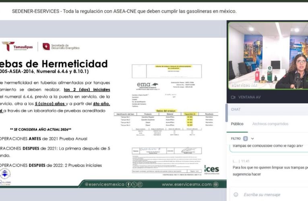Click the X (Twitter) icon in the slide footer
The height and width of the screenshot is (201, 308).
(134, 185)
